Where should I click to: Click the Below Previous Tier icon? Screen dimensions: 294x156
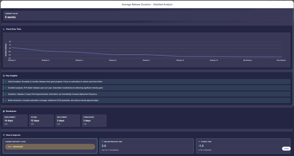102,141
